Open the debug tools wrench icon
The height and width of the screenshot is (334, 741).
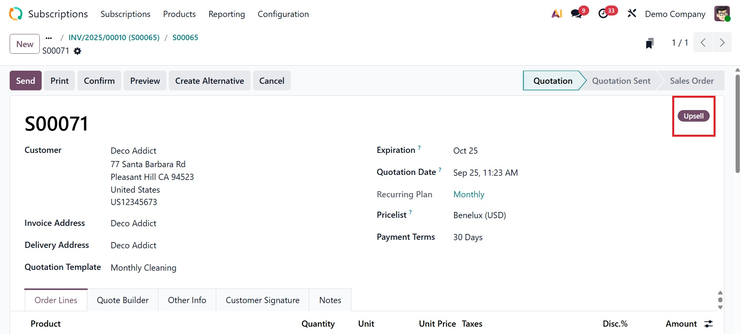pyautogui.click(x=632, y=14)
